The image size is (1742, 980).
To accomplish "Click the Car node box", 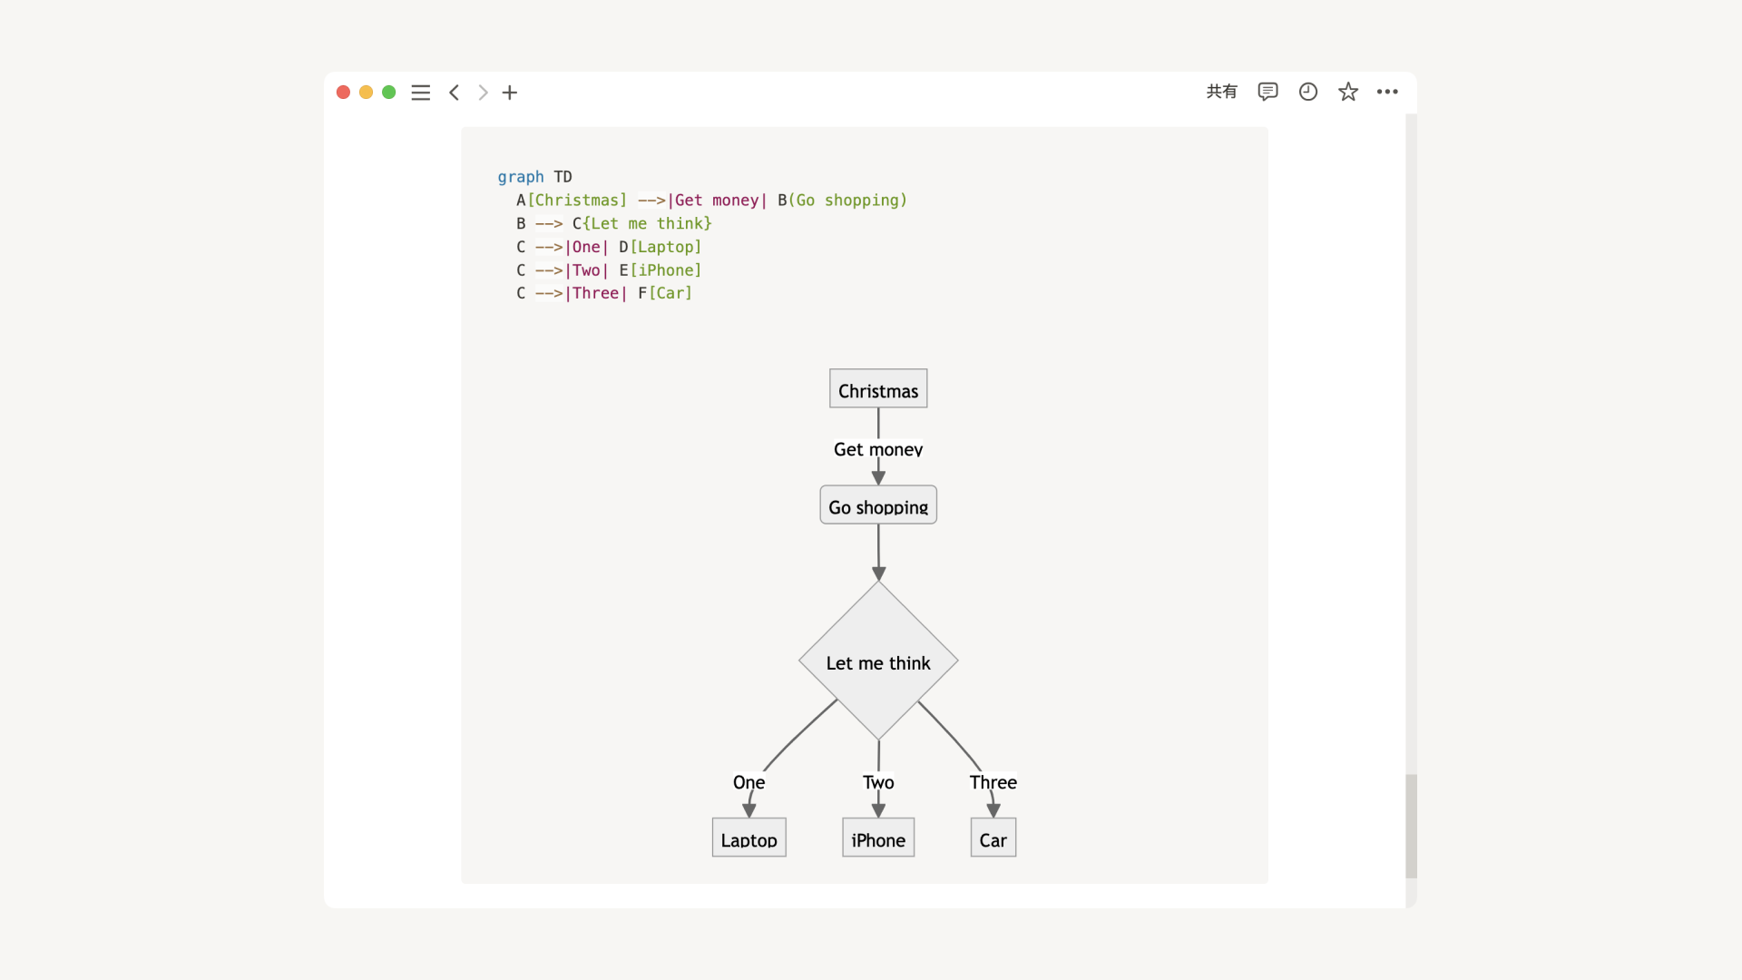I will click(x=993, y=838).
